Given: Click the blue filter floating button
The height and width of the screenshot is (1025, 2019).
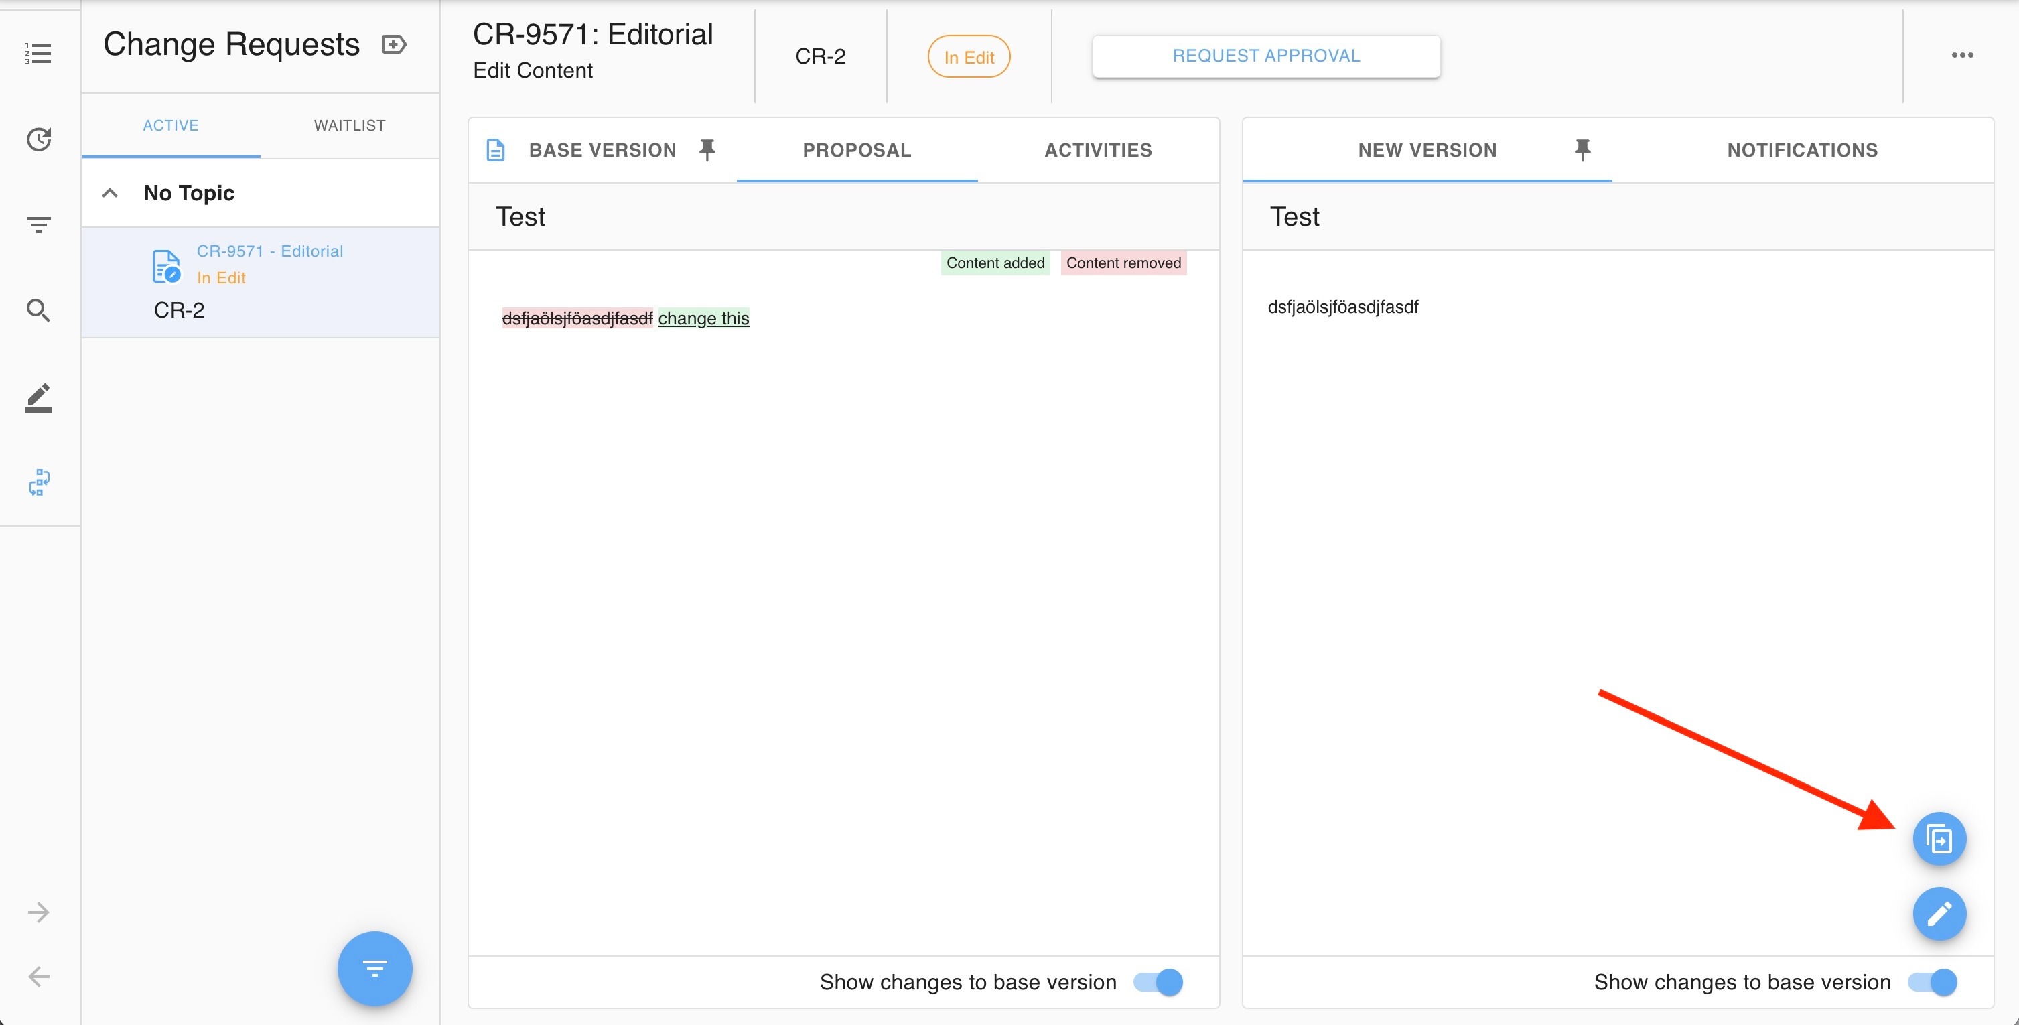Looking at the screenshot, I should (x=374, y=969).
